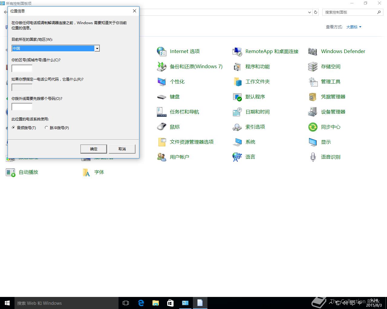Go back with the arrow button
Viewport: 387px width, 309px height.
[x=5, y=12]
